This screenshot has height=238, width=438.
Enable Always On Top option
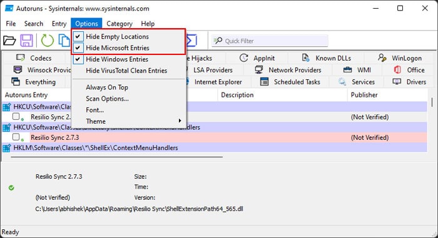[128, 87]
